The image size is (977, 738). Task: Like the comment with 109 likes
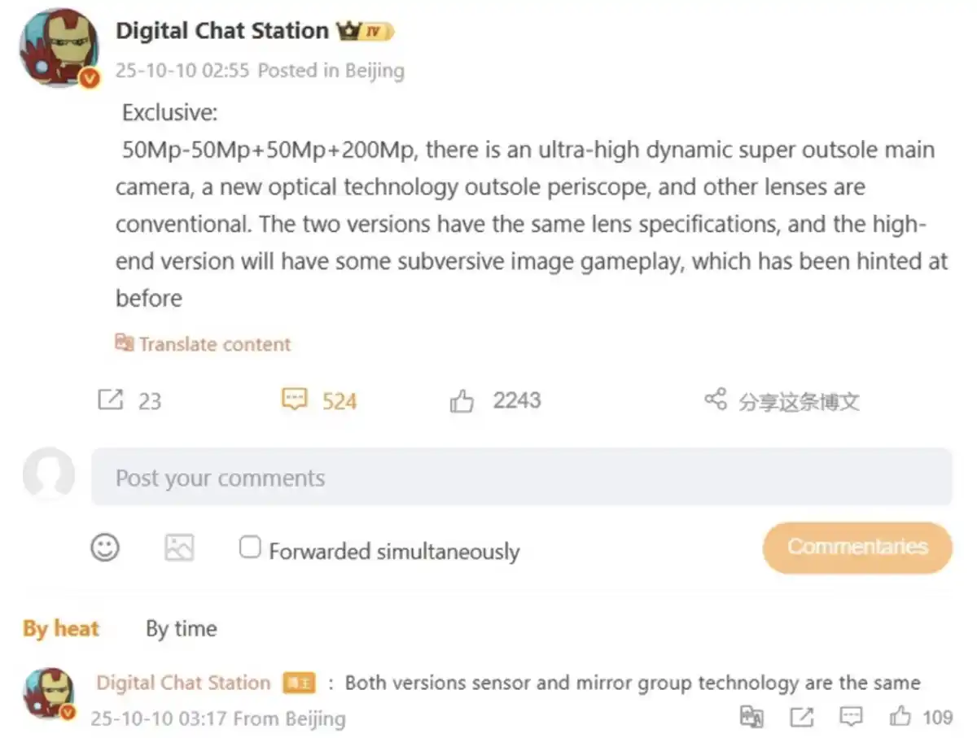pyautogui.click(x=900, y=717)
